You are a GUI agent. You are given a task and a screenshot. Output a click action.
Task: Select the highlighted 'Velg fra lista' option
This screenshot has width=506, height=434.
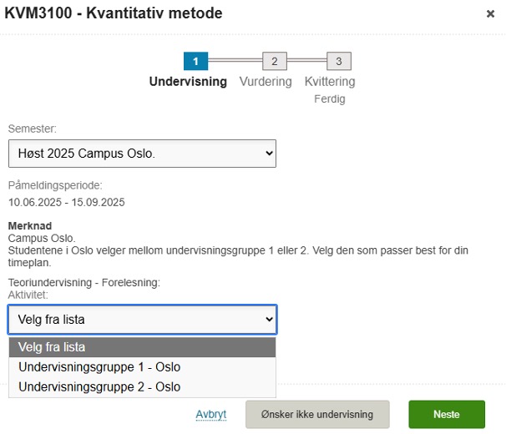pyautogui.click(x=142, y=347)
